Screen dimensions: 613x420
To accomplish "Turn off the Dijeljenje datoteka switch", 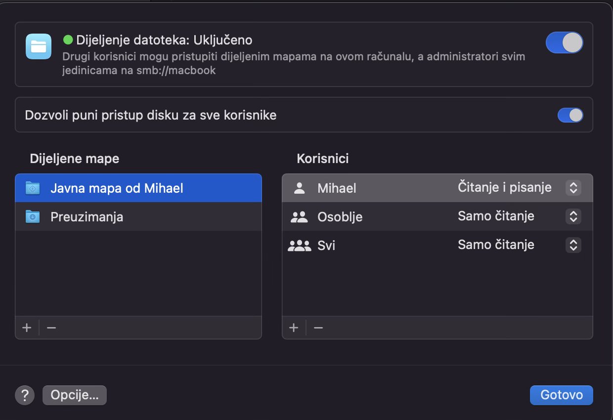I will point(564,43).
